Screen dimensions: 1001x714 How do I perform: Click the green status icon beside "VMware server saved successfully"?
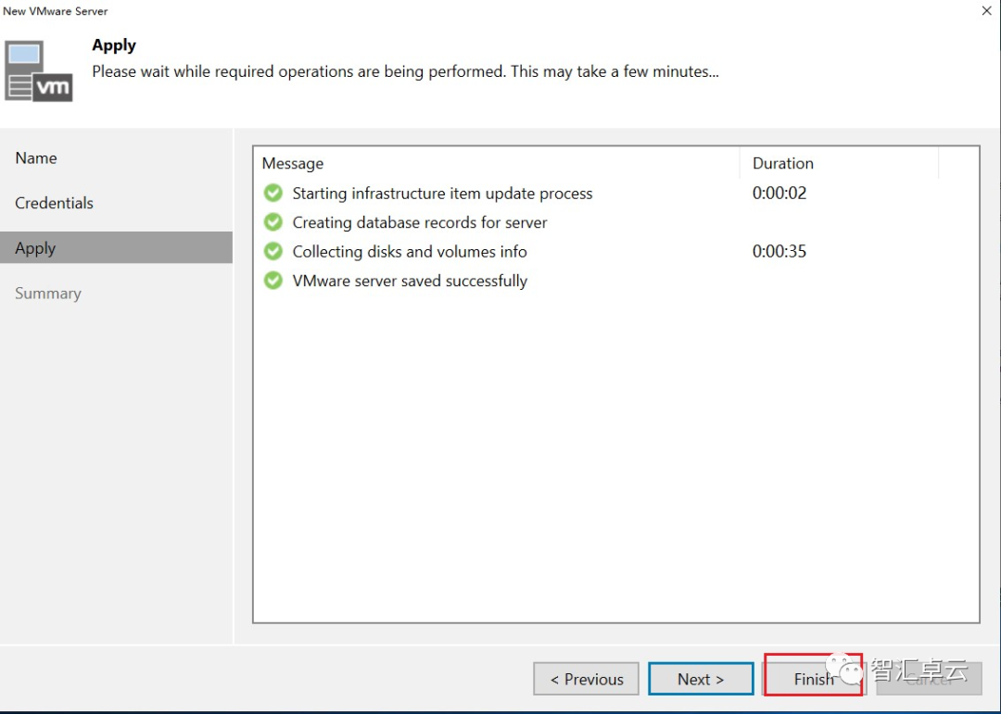274,281
